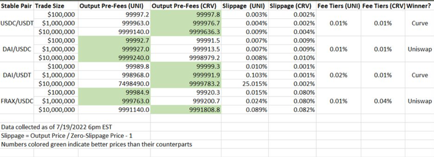
Task: Select the "Output Pre-Fees (CRV)" header cell
Action: click(184, 6)
